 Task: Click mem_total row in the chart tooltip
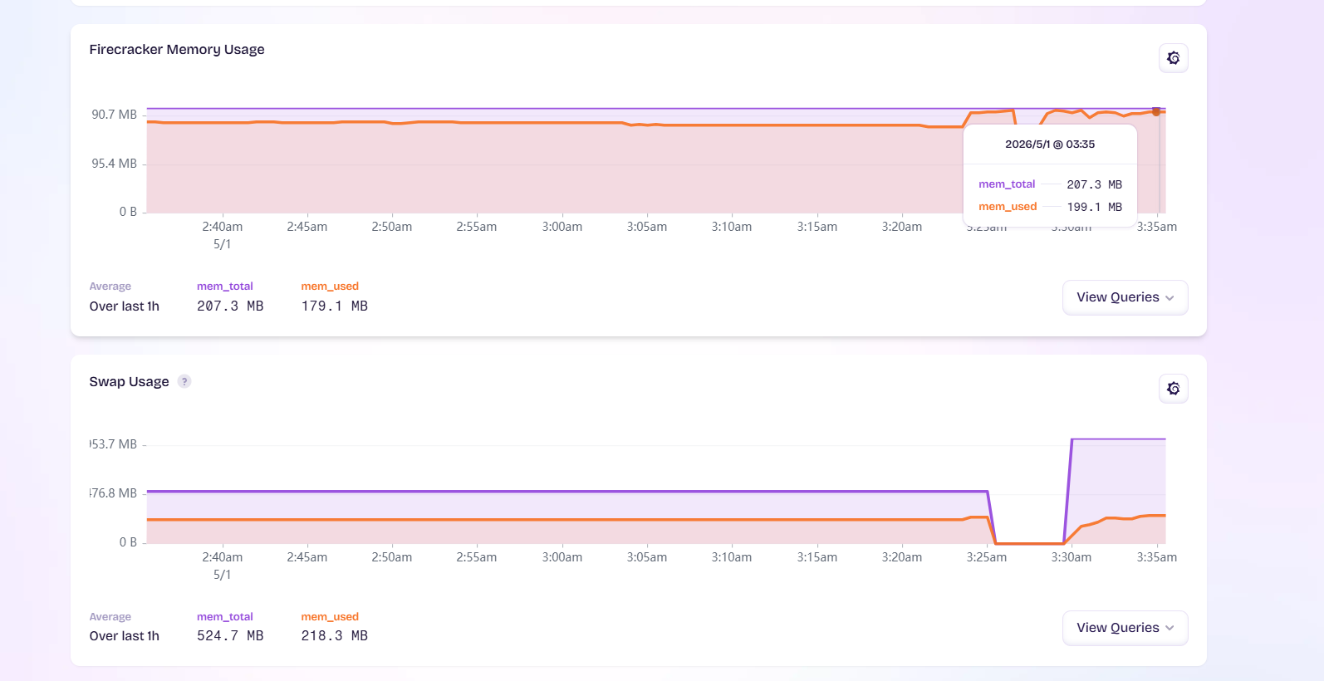(1050, 184)
